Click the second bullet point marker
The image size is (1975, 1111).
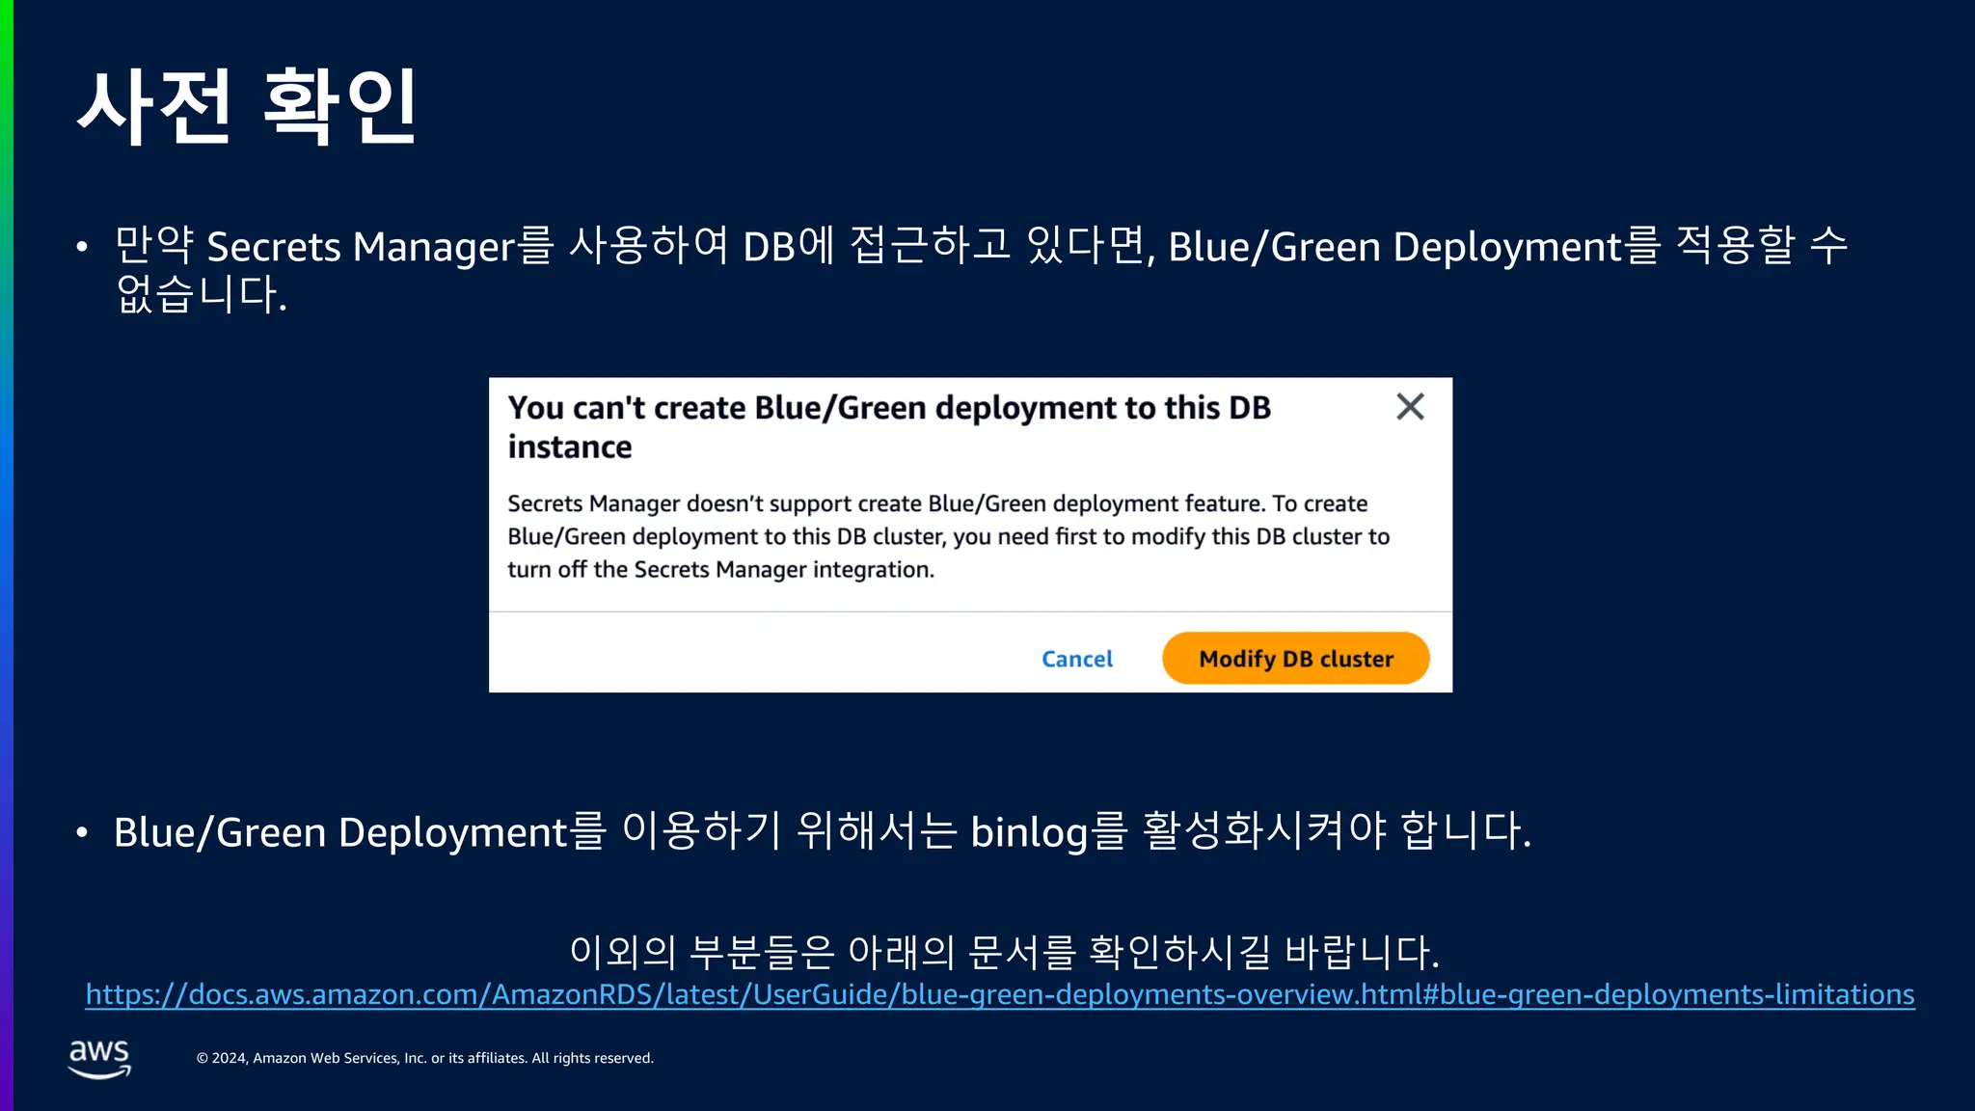click(x=82, y=832)
